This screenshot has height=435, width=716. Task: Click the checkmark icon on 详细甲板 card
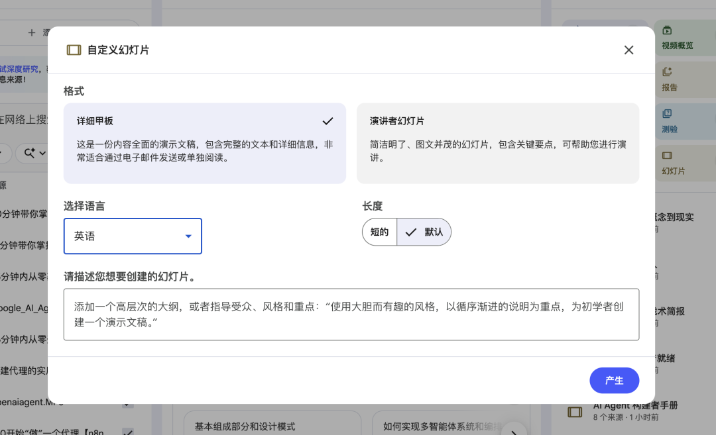328,121
